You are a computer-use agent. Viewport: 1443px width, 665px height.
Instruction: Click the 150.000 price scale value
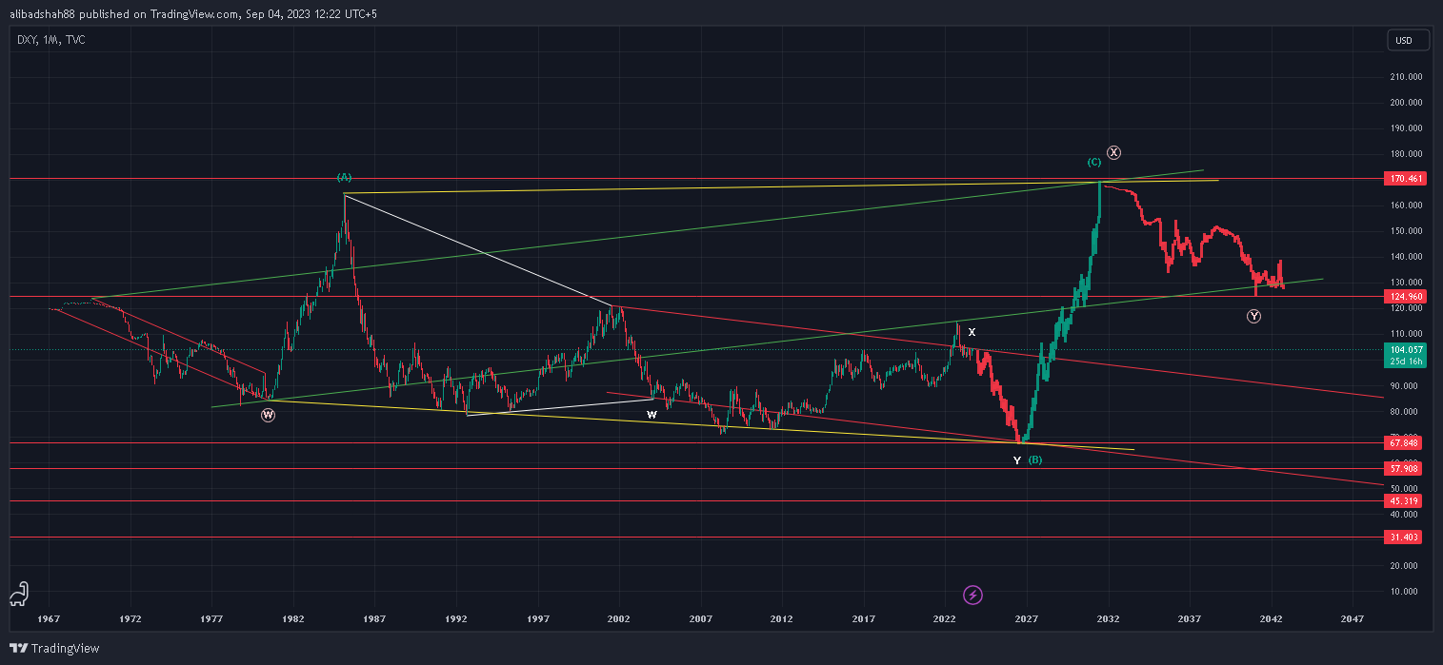tap(1408, 231)
